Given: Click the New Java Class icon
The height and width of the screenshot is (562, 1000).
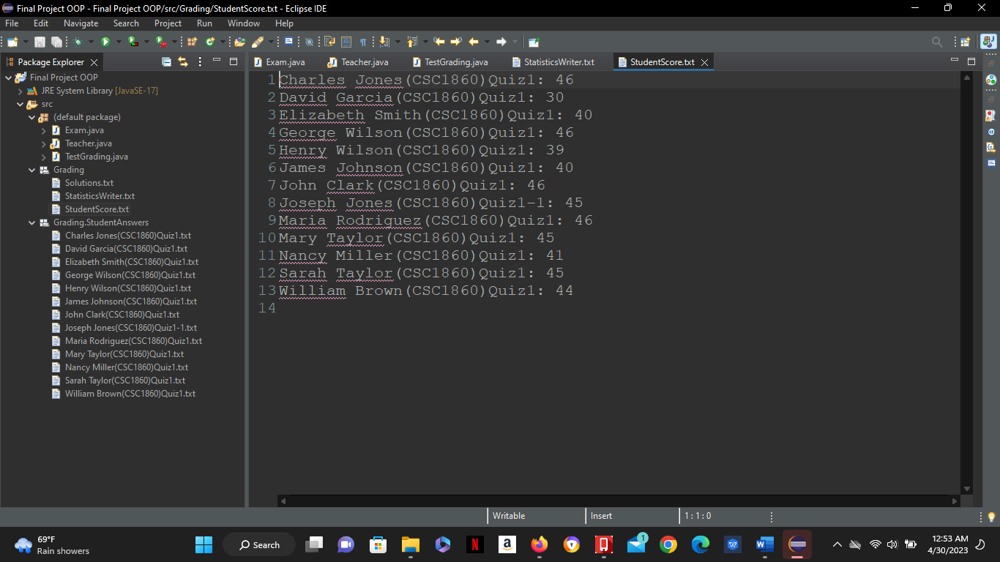Looking at the screenshot, I should [210, 42].
